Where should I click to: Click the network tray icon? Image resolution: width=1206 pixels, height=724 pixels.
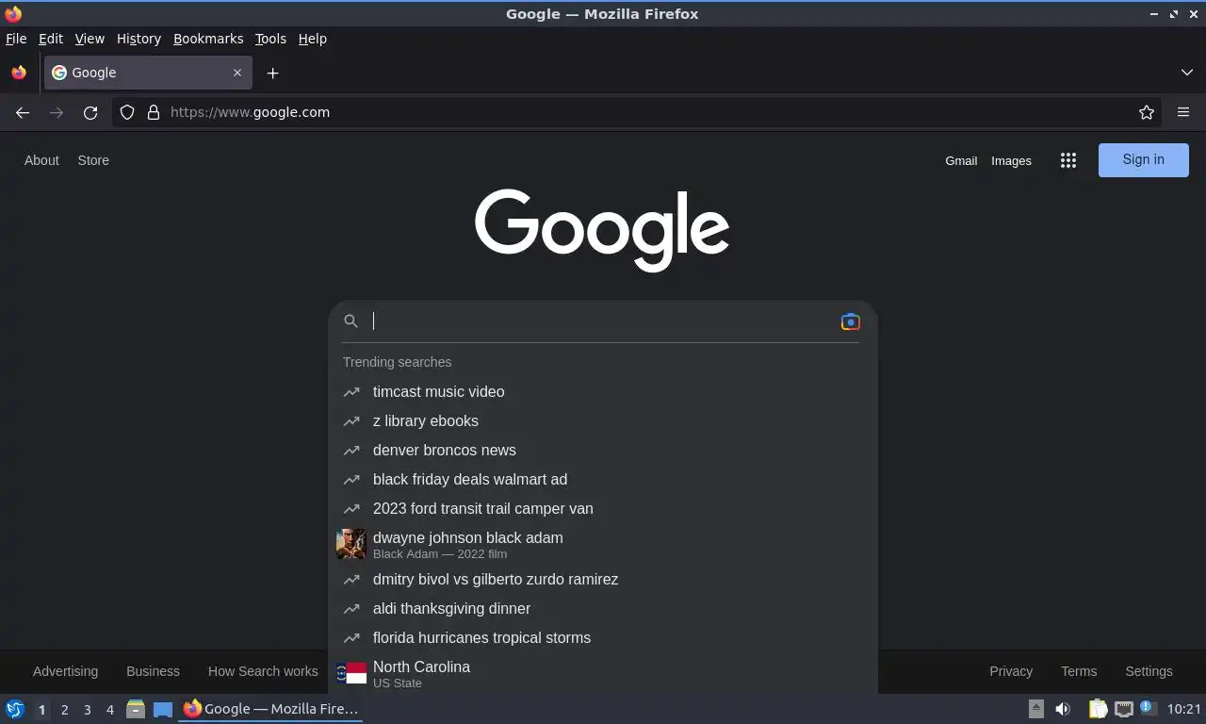point(1123,709)
